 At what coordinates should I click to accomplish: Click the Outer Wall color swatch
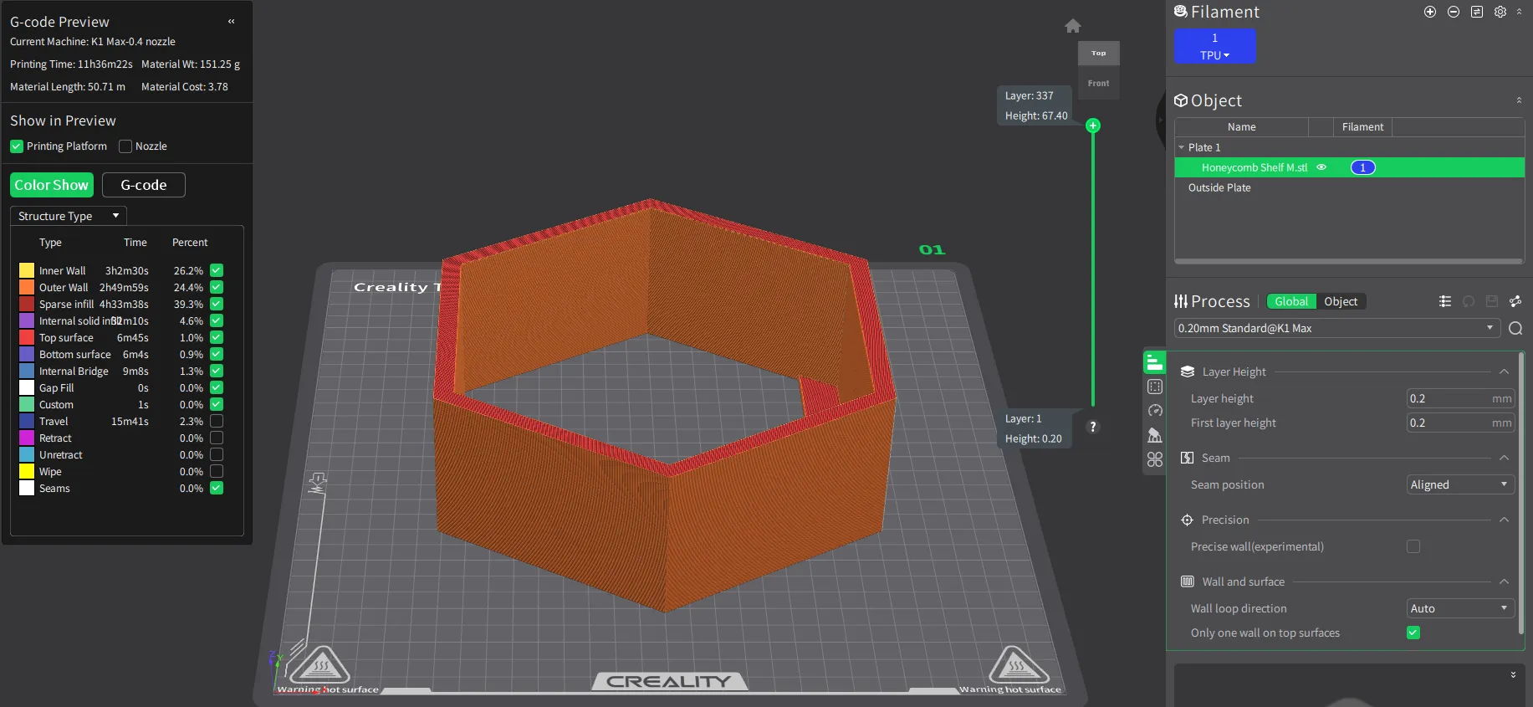(27, 287)
